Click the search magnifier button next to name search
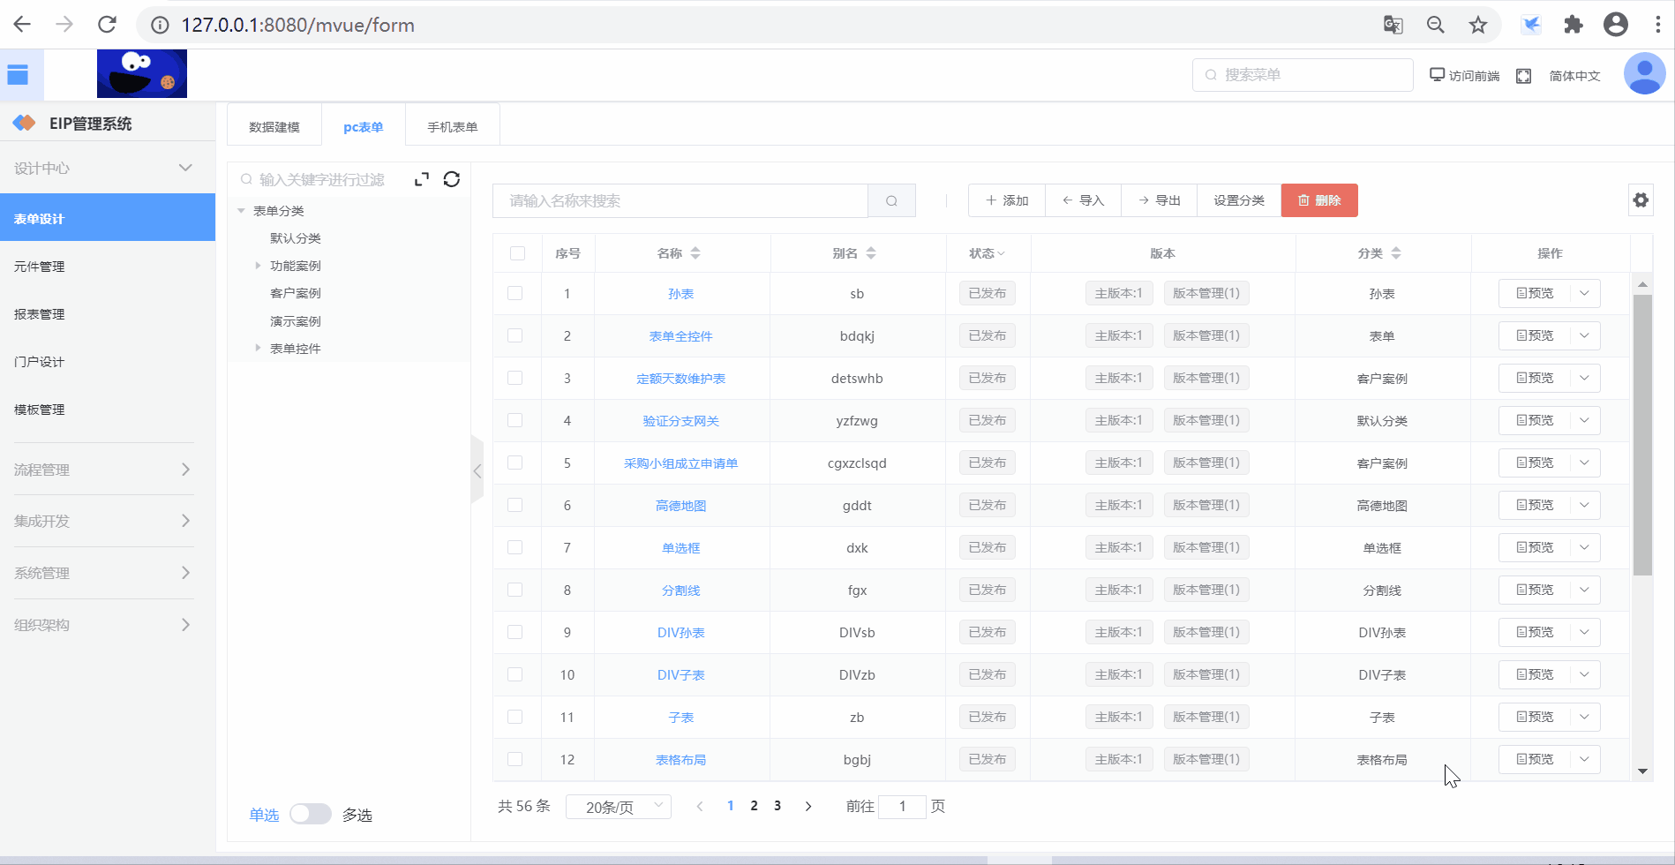 coord(891,200)
